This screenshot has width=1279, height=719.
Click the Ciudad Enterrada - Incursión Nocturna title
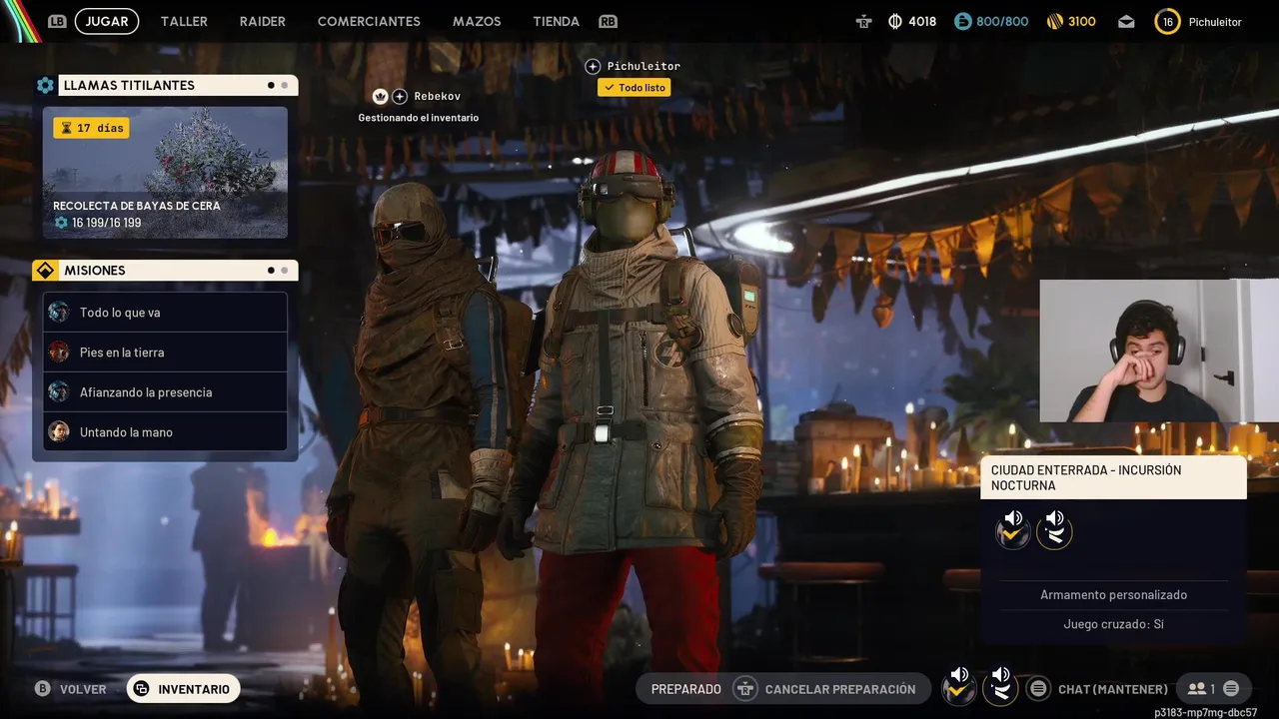[x=1086, y=477]
